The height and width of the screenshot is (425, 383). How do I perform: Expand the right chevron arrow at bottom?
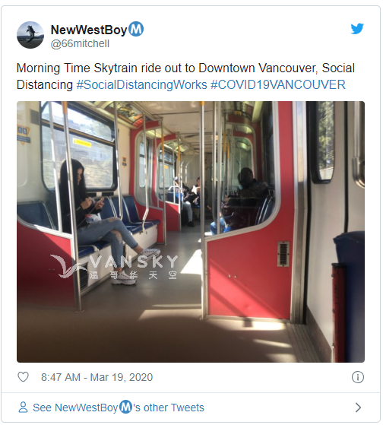pos(358,408)
